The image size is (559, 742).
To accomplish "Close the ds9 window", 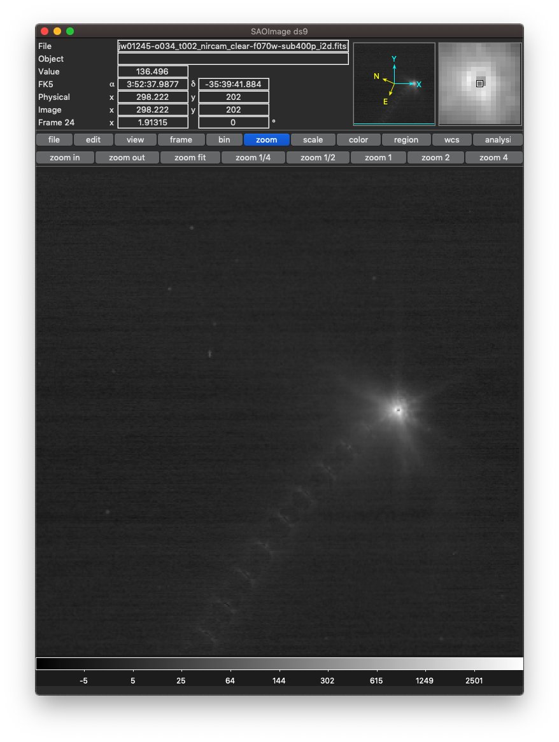I will click(45, 31).
